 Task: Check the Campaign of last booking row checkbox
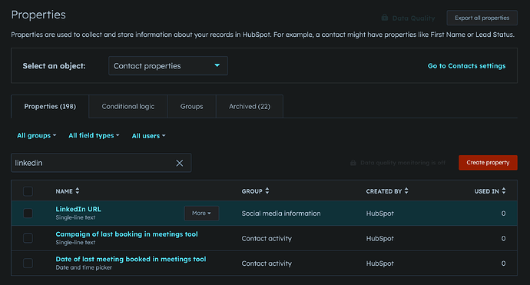(x=28, y=238)
